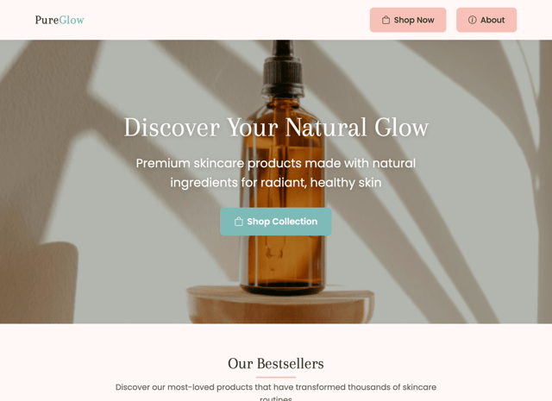
Task: Click the info circle icon beside About
Action: point(472,20)
